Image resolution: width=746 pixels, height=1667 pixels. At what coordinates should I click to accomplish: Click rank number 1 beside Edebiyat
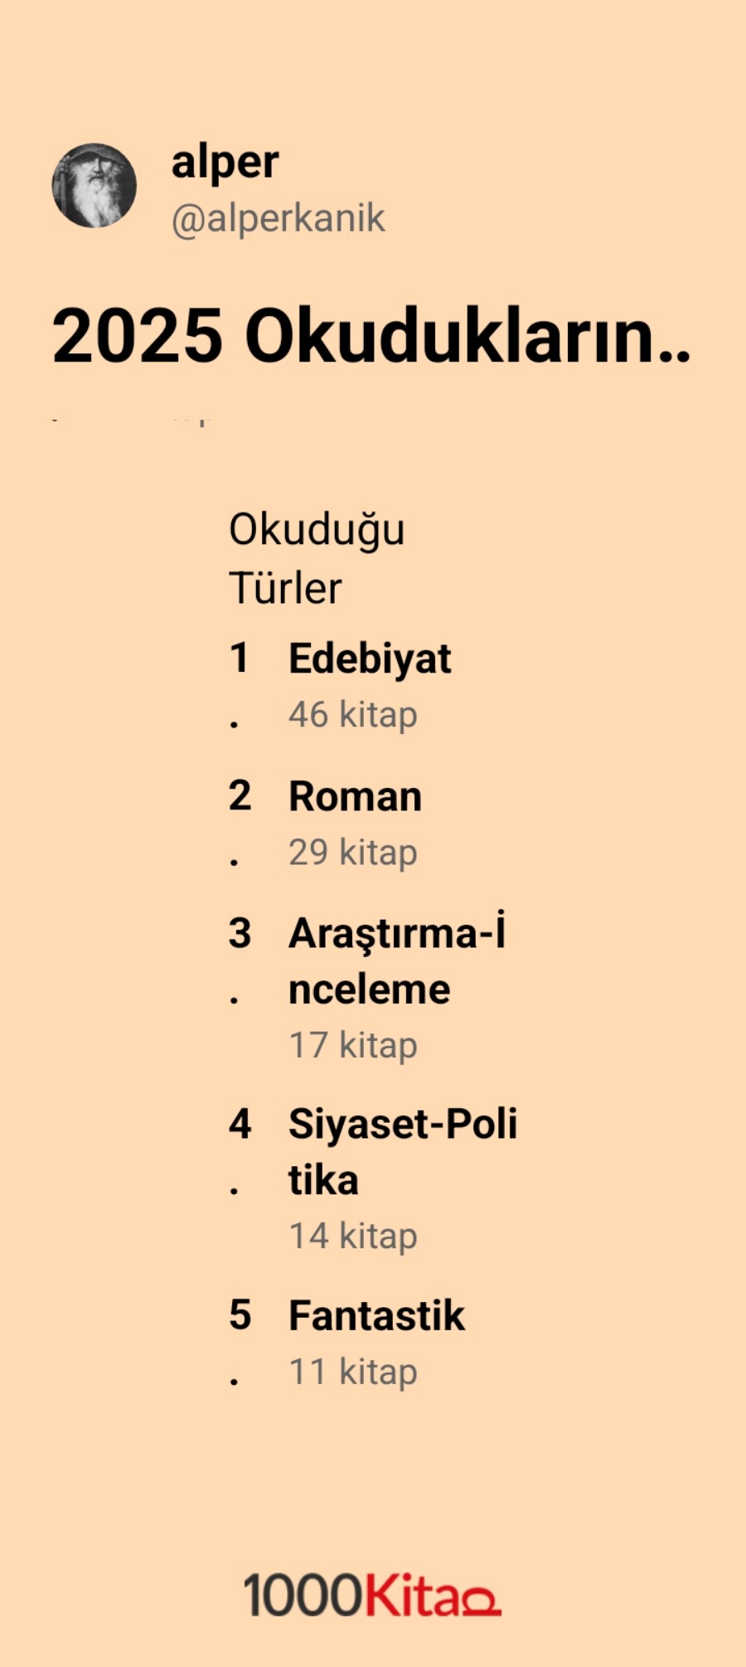point(240,659)
